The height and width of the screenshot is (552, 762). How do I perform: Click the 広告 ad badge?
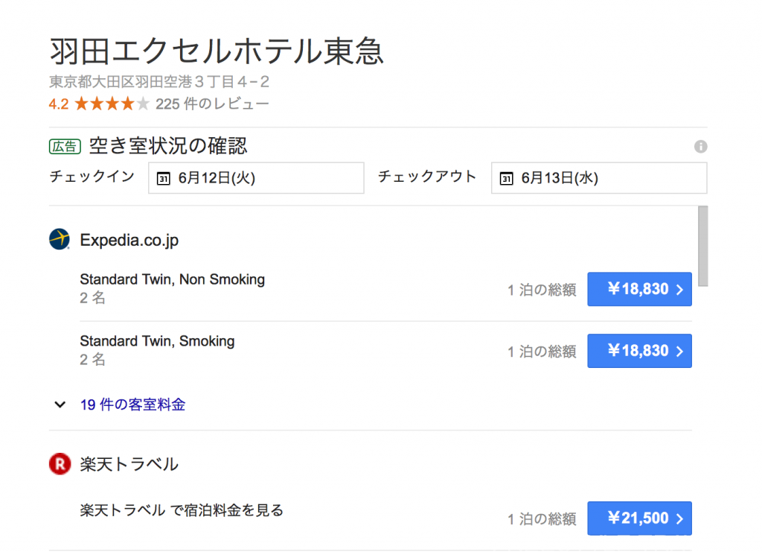65,147
